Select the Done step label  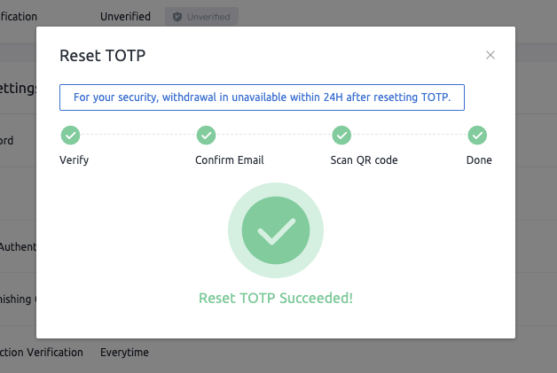pos(479,160)
